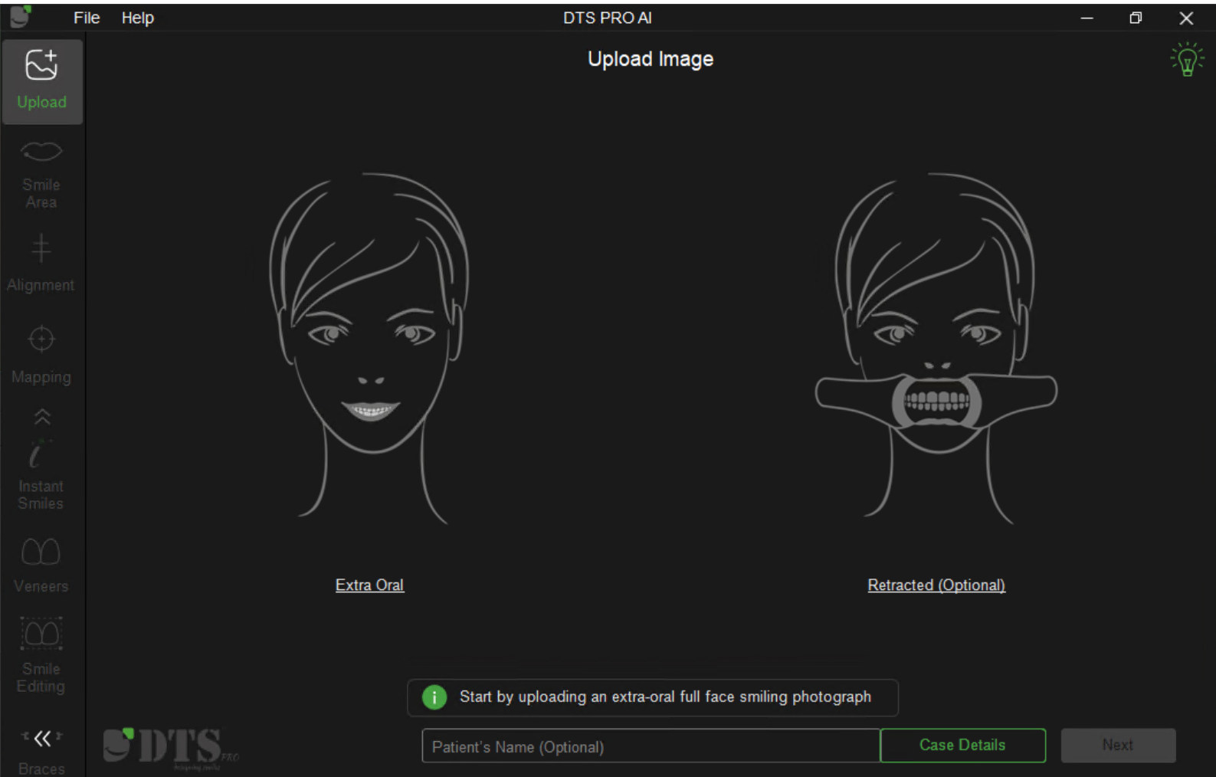This screenshot has height=777, width=1216.
Task: Open the Case Details button
Action: point(962,745)
